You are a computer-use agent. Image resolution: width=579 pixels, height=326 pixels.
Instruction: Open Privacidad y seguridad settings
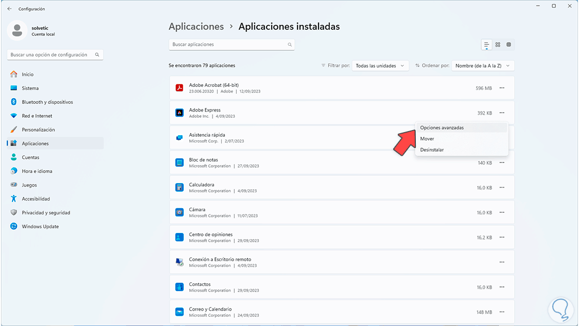pos(46,212)
